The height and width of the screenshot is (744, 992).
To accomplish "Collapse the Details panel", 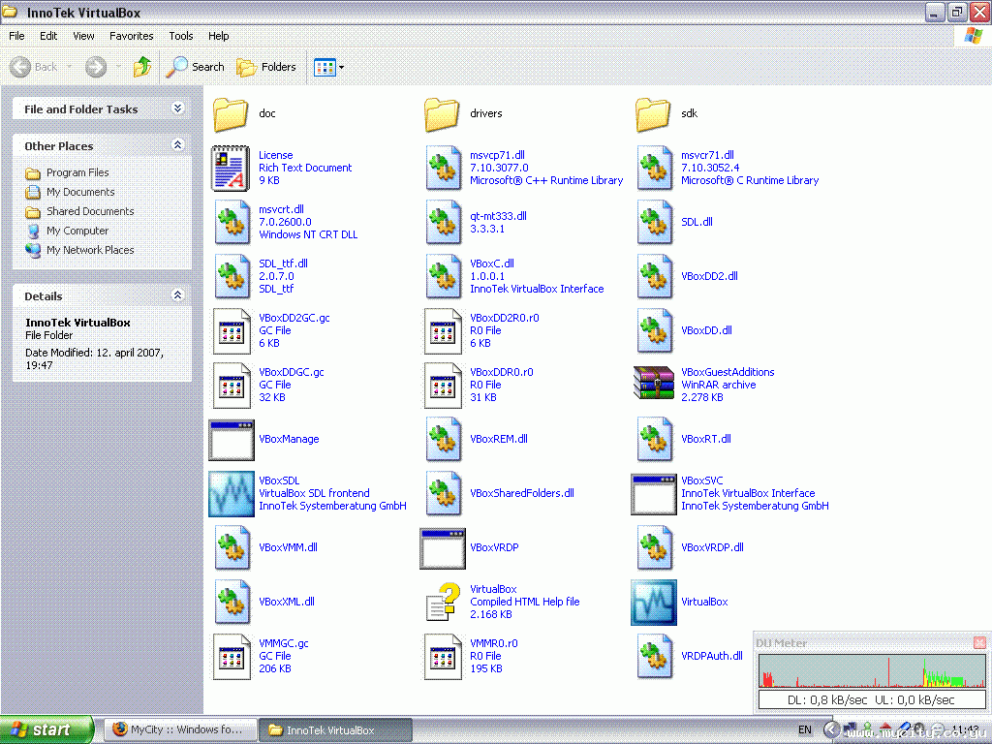I will (x=177, y=295).
